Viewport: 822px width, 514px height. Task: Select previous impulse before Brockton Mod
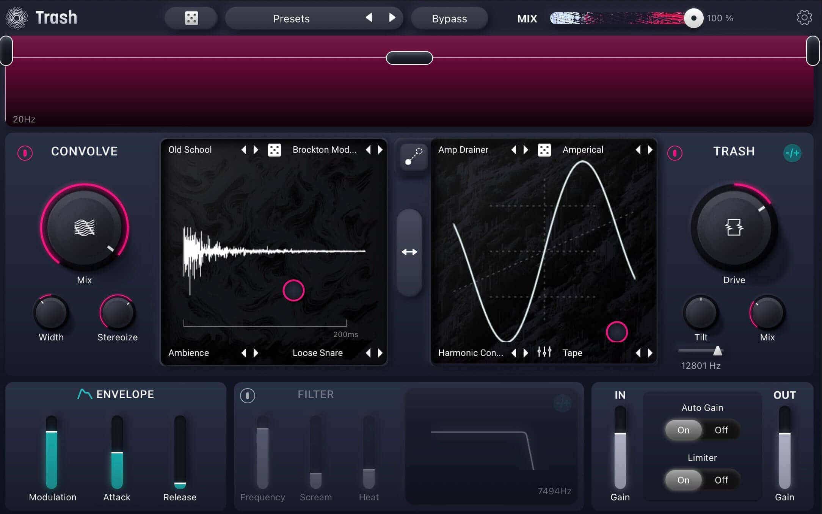point(368,150)
